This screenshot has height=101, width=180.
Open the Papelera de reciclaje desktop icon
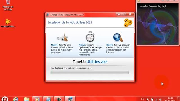tap(8, 5)
